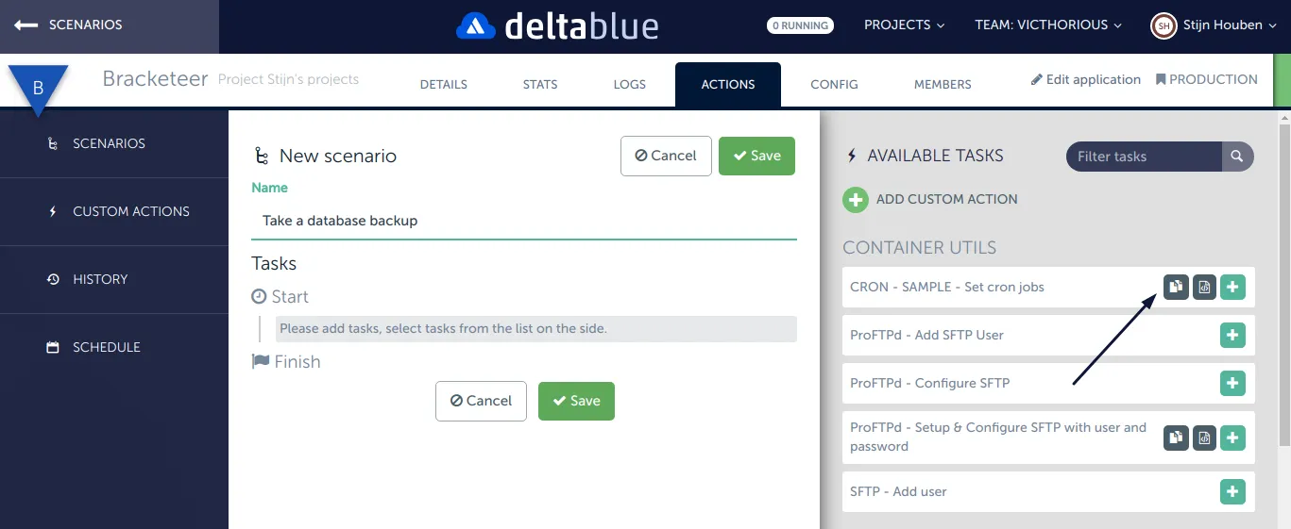
Task: Copy the ProFTPd Setup & Configure SFTP task
Action: [1175, 438]
